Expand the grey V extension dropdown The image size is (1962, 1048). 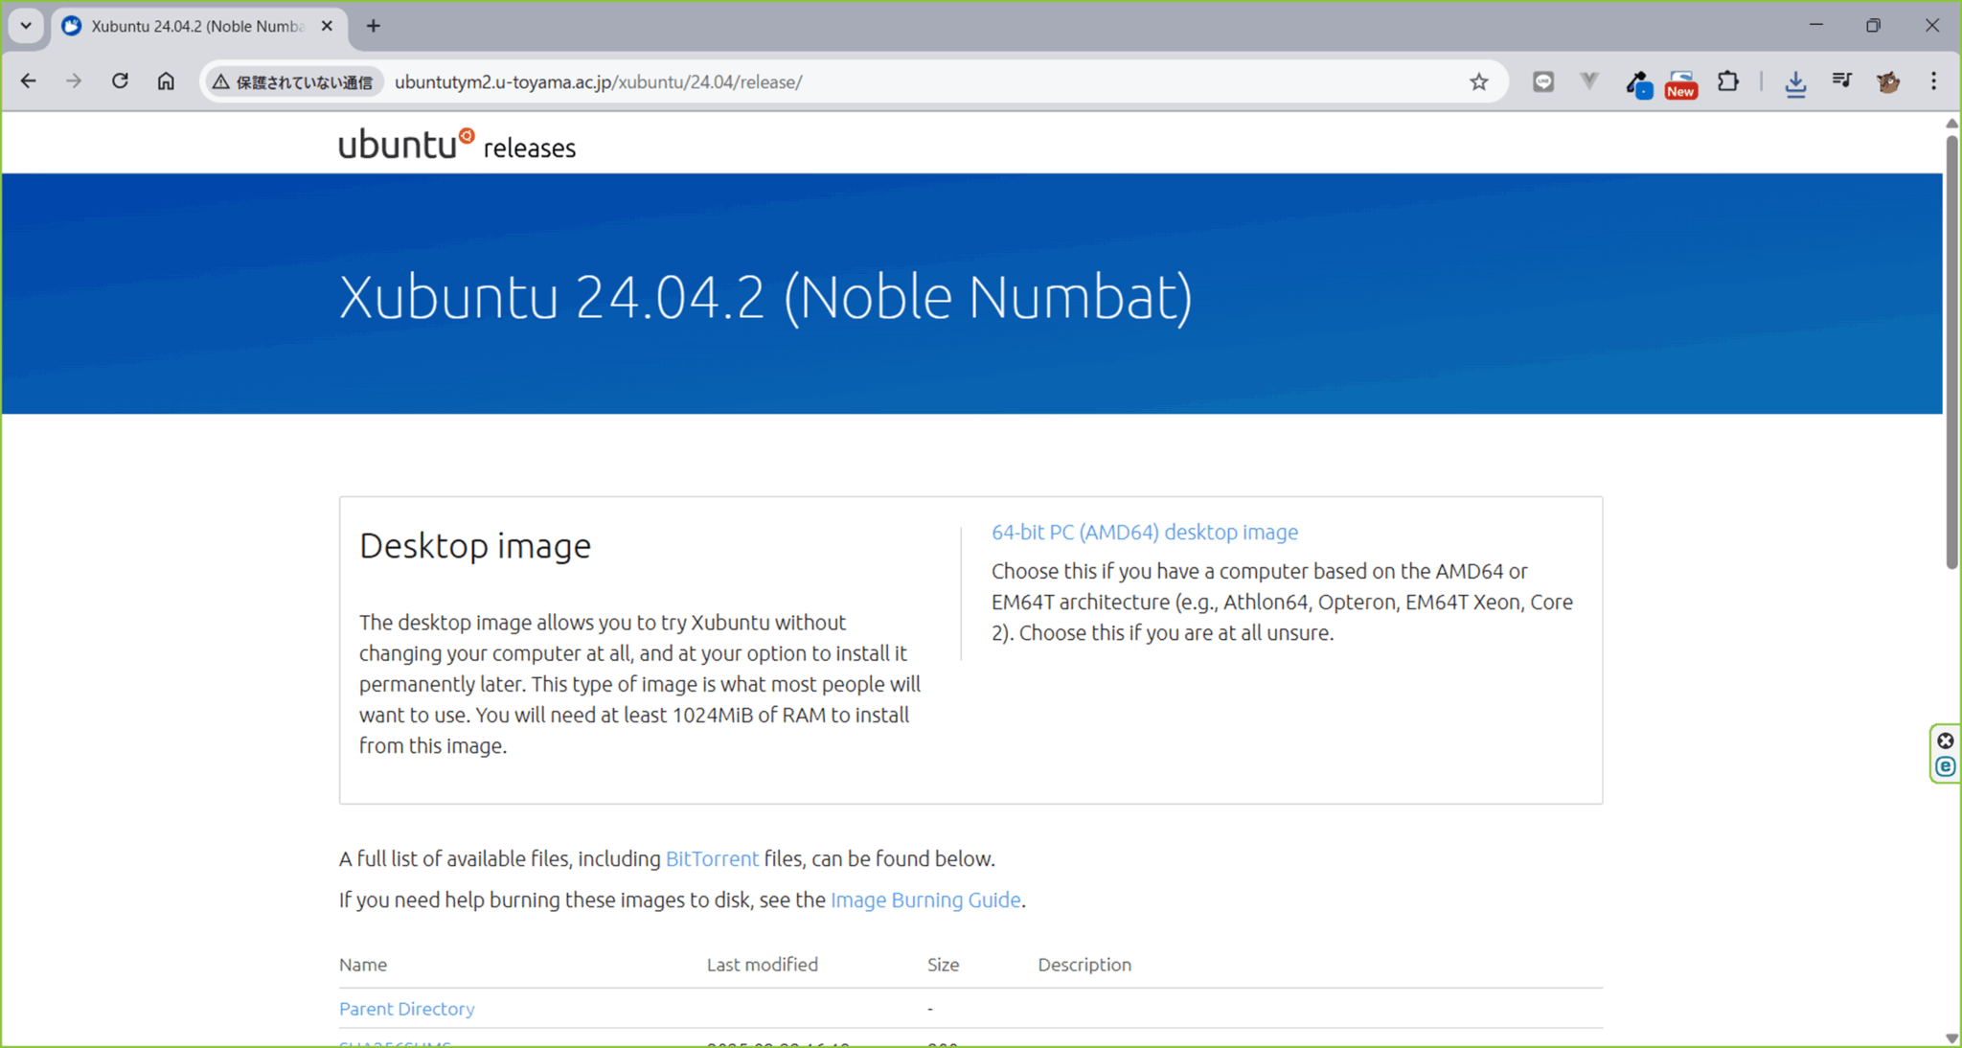(x=1589, y=82)
